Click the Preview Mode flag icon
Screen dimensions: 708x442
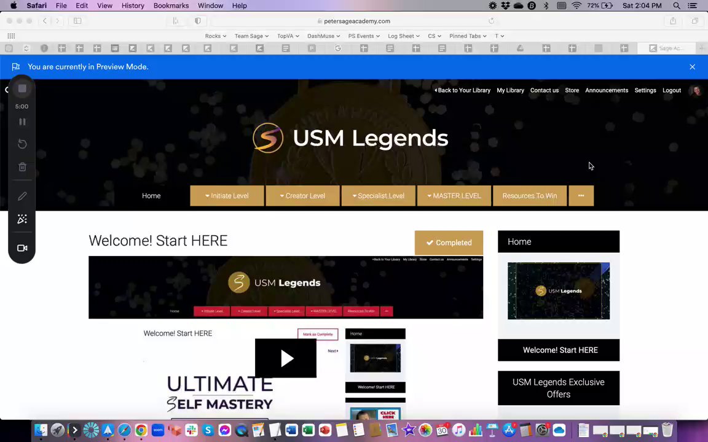(x=16, y=67)
